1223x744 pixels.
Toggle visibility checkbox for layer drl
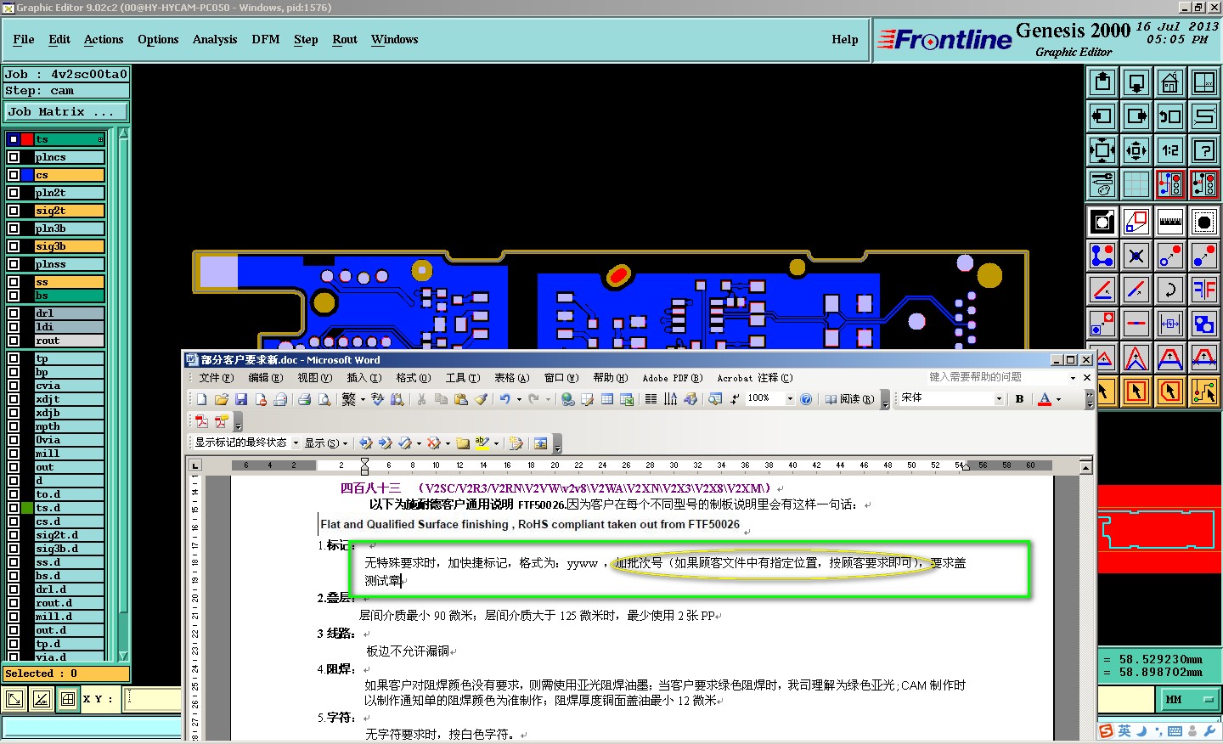tap(14, 313)
